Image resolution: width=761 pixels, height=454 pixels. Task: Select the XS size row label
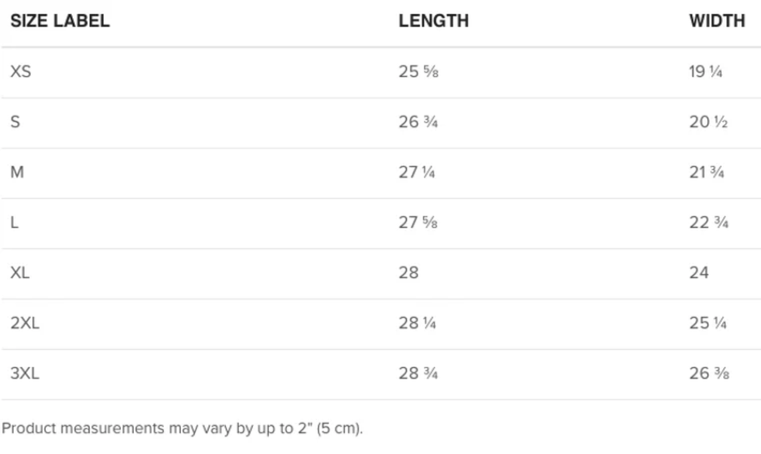pyautogui.click(x=21, y=71)
